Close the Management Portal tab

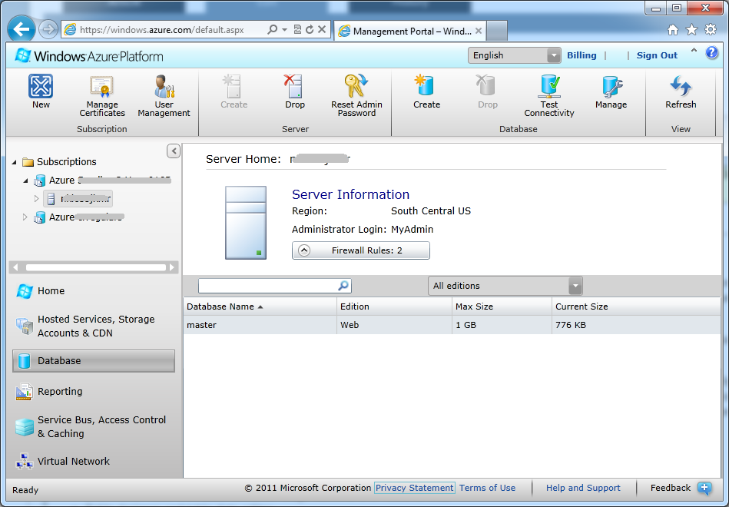(479, 31)
